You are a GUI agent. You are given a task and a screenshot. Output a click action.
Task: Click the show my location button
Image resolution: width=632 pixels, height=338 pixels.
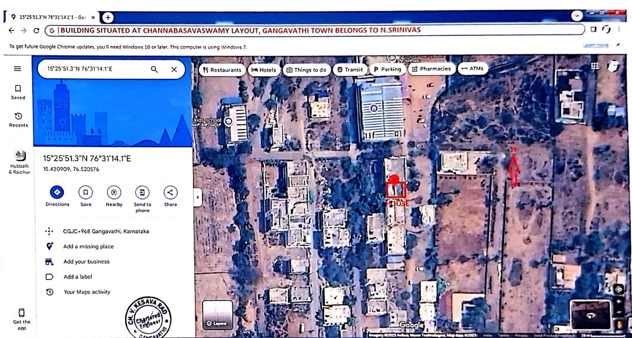click(x=619, y=288)
